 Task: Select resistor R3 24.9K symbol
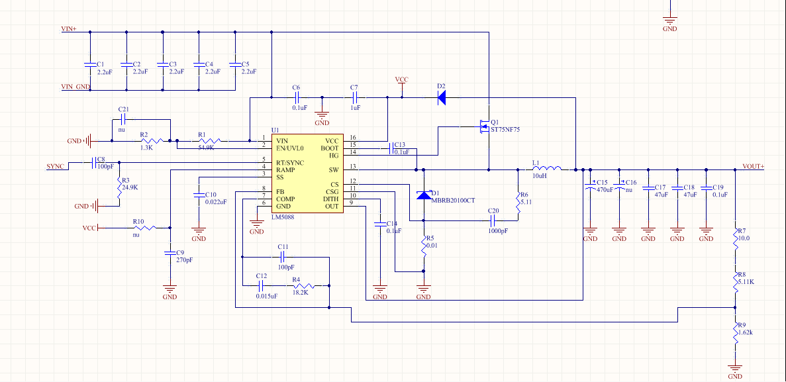[x=119, y=191]
